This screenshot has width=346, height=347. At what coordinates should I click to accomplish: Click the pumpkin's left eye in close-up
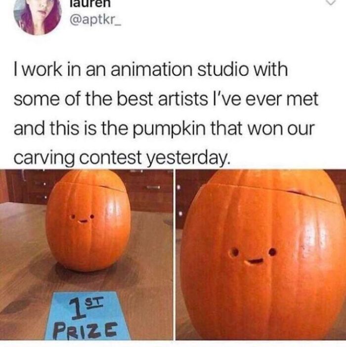(x=234, y=253)
